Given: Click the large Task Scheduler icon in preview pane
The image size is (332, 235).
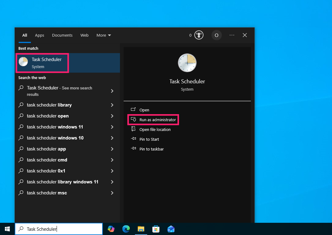Looking at the screenshot, I should [x=187, y=63].
